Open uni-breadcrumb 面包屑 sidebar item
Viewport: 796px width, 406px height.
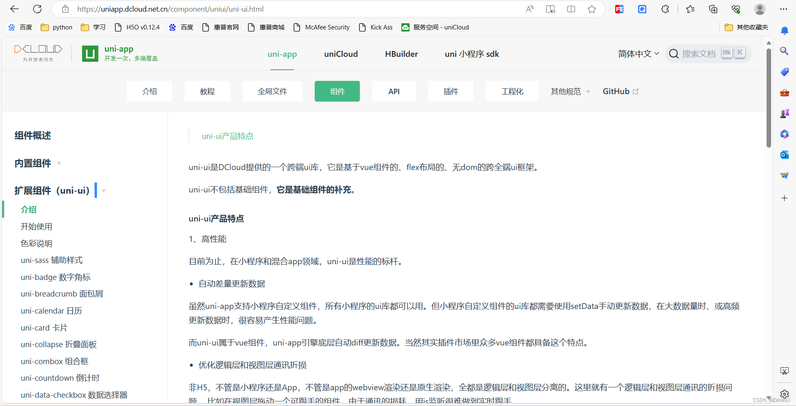coord(62,294)
